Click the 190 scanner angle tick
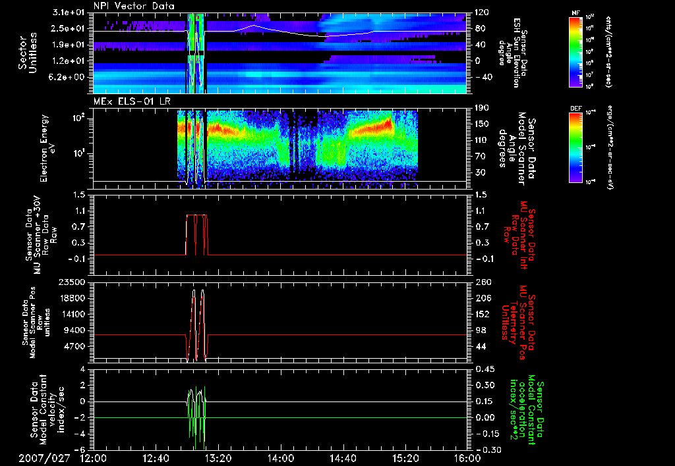Screen dimensions: 675x466 482,108
